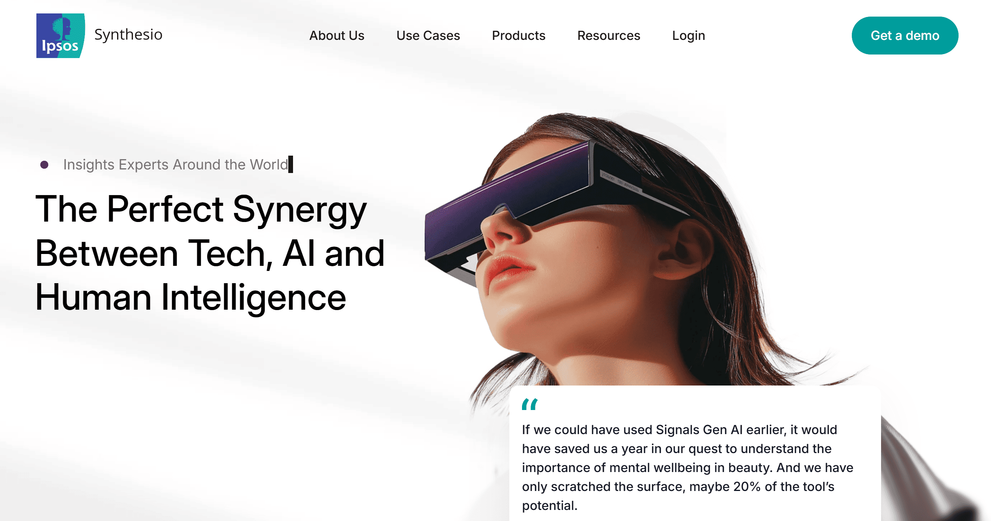Image resolution: width=991 pixels, height=521 pixels.
Task: Expand the Products menu
Action: (x=518, y=36)
